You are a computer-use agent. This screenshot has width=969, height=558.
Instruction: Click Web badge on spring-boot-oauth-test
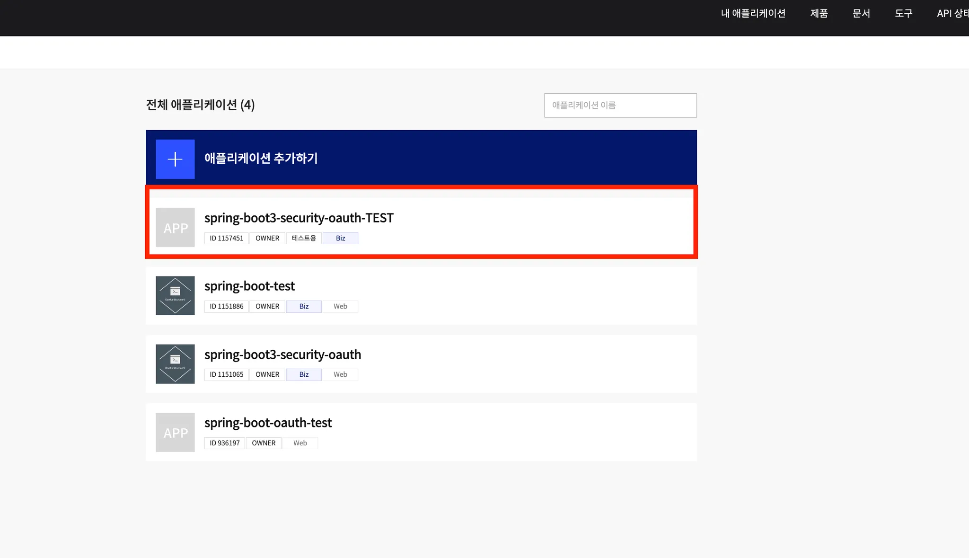pyautogui.click(x=300, y=443)
